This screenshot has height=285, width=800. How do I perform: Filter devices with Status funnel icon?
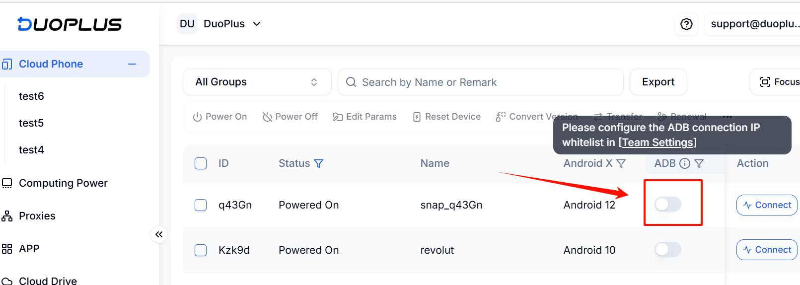click(319, 163)
